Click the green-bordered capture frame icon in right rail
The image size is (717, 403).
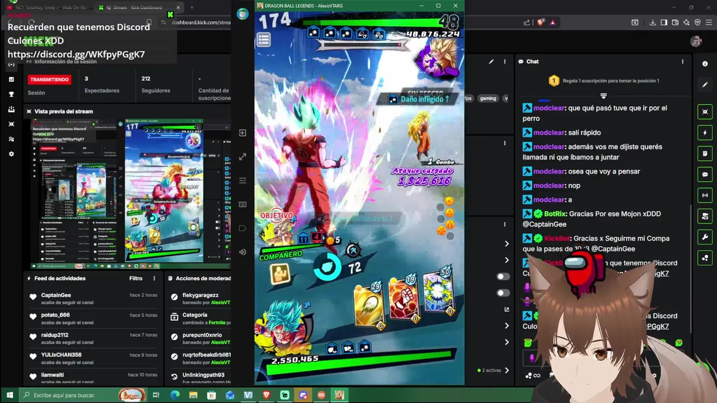pos(705,112)
